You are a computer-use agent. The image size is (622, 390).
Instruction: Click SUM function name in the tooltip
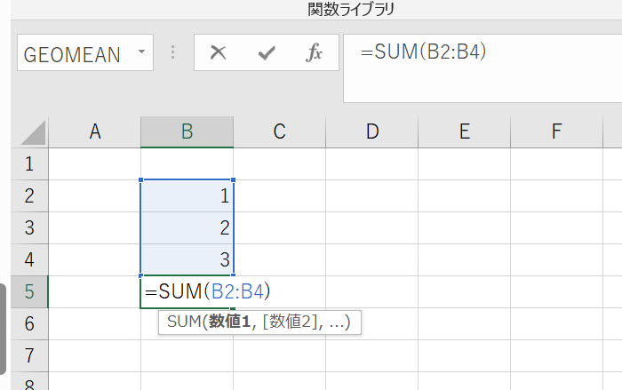184,322
